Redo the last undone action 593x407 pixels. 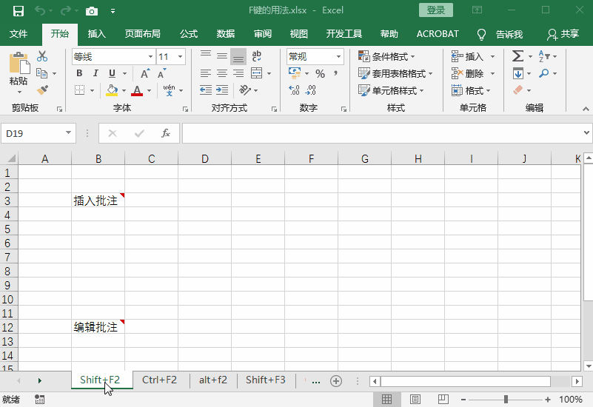click(x=66, y=10)
